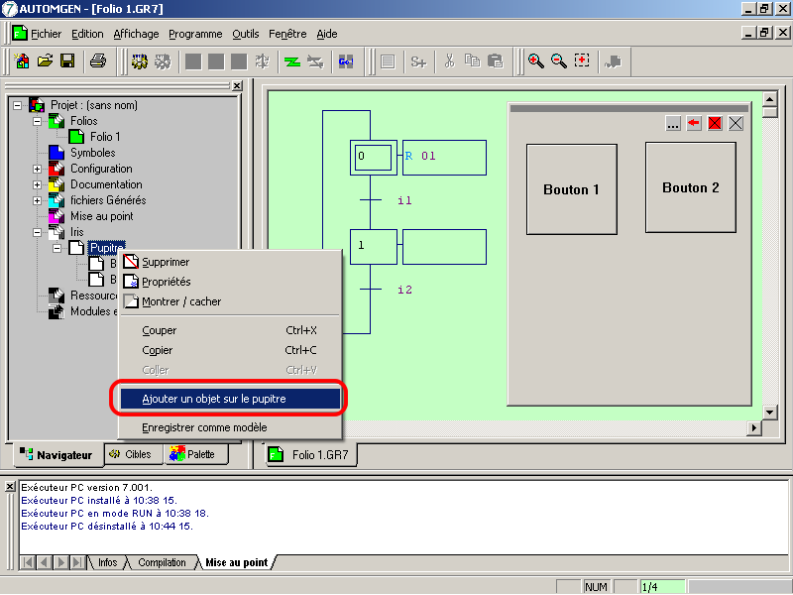Image resolution: width=793 pixels, height=595 pixels.
Task: Open the Programme menu
Action: (x=194, y=34)
